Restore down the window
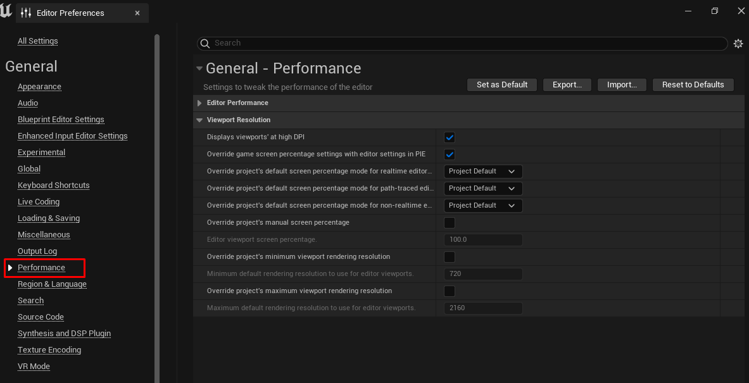 coord(715,11)
